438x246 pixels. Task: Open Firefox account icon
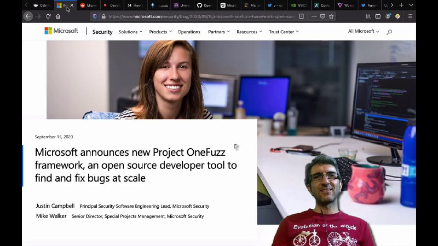pos(388,16)
